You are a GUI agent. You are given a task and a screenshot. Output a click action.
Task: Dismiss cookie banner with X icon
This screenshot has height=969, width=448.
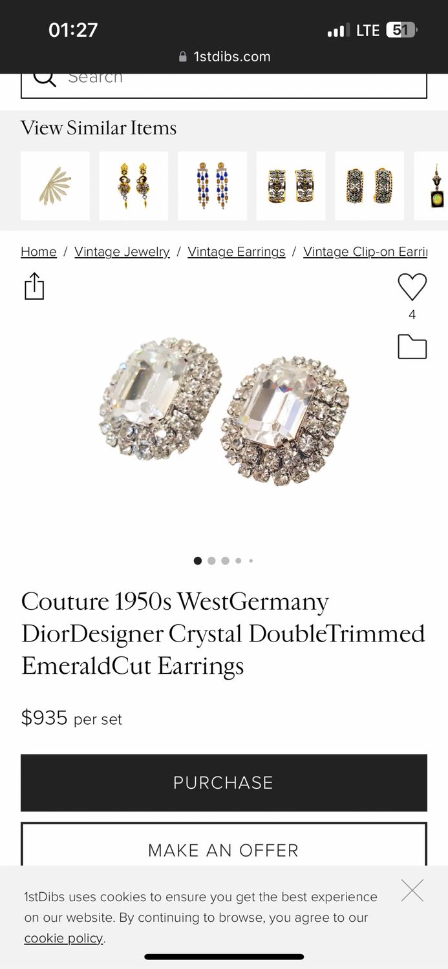[412, 890]
